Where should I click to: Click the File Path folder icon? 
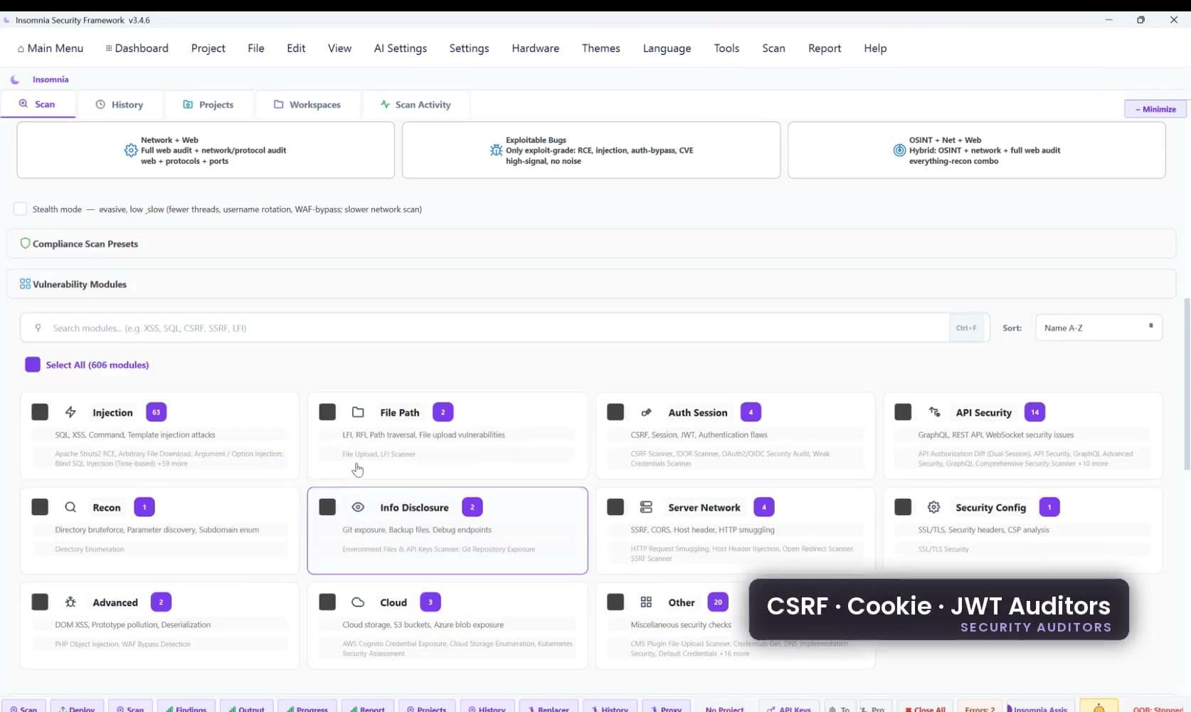click(358, 412)
